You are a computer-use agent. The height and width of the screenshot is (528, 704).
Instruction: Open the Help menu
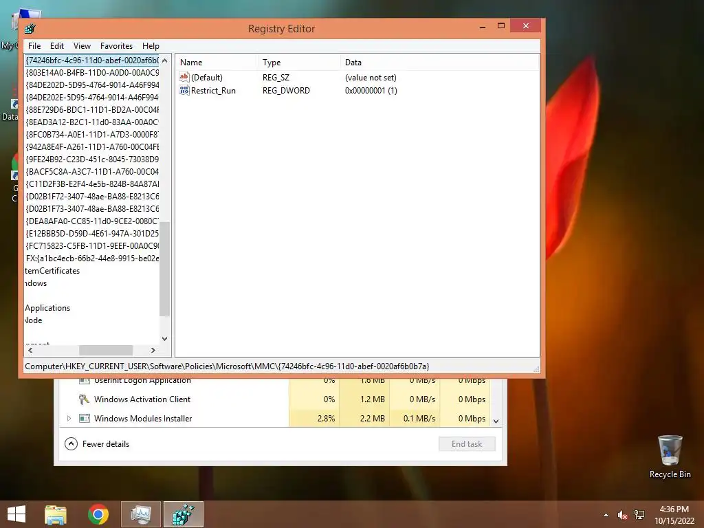point(151,46)
